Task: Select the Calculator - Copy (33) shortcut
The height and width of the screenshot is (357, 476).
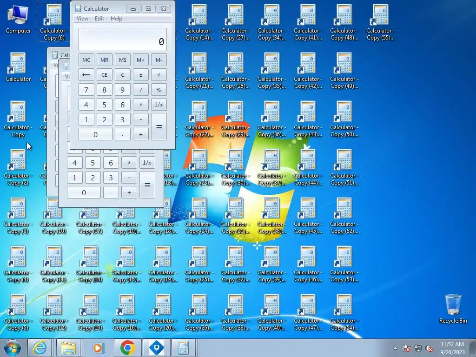Action: tap(236, 312)
